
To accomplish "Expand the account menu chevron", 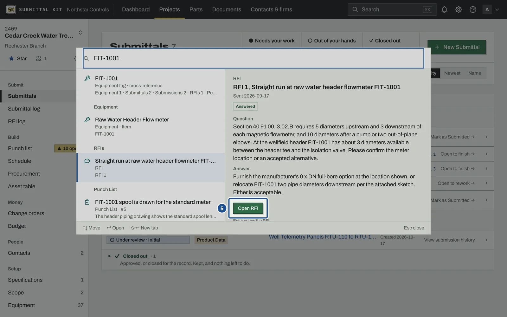I will click(x=497, y=10).
